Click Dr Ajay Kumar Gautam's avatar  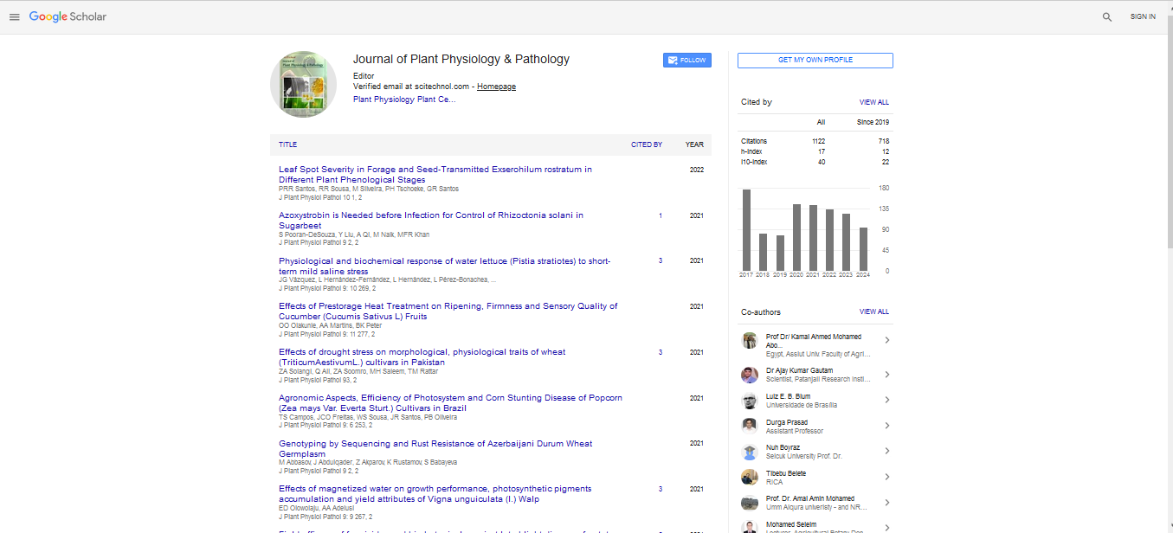pos(750,375)
